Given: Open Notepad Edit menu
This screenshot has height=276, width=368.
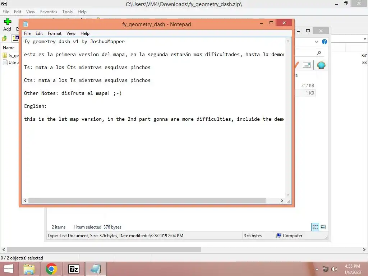Looking at the screenshot, I should coord(39,33).
